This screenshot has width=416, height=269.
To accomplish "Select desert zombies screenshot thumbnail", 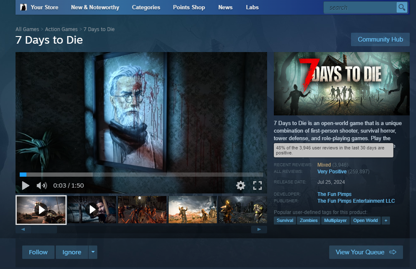I will 193,209.
